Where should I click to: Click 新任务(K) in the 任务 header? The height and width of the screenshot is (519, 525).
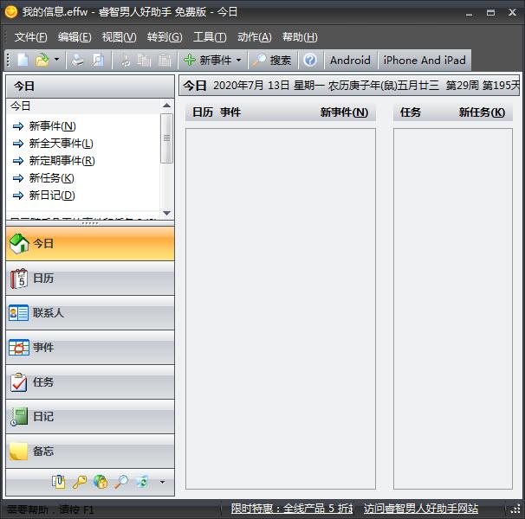[482, 112]
